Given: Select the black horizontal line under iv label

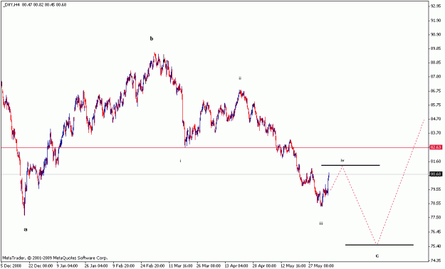Looking at the screenshot, I should 350,165.
